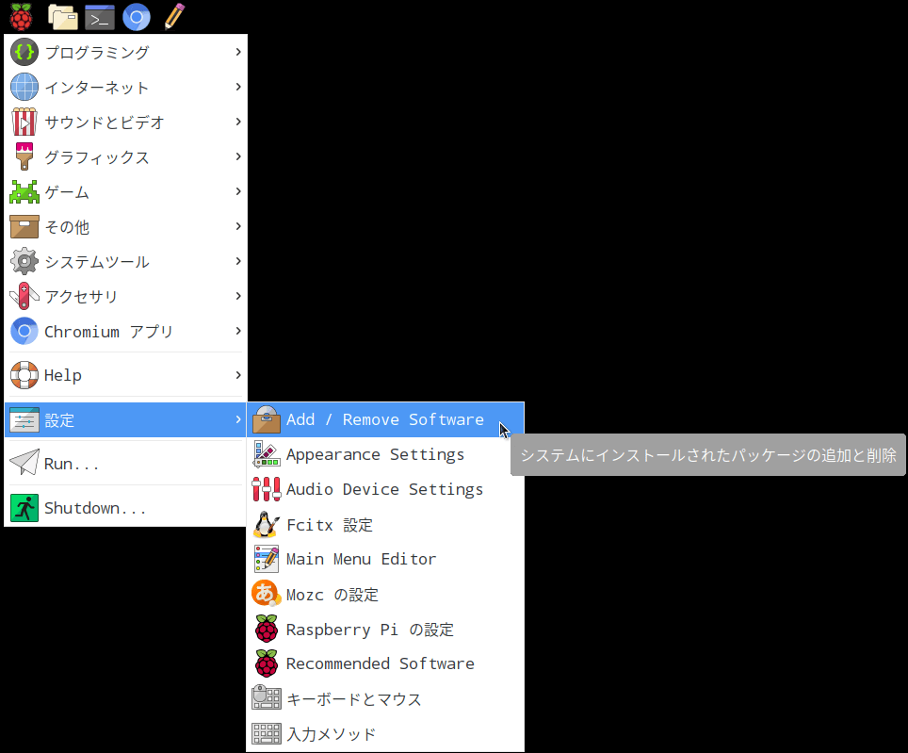Expand the Help submenu arrow

(238, 375)
